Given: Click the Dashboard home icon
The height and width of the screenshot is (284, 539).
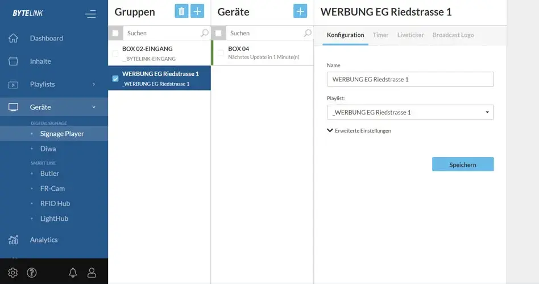Looking at the screenshot, I should 13,38.
